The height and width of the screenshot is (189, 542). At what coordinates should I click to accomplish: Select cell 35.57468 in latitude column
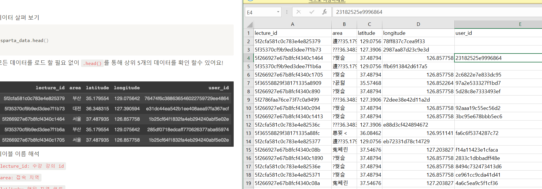369,83
